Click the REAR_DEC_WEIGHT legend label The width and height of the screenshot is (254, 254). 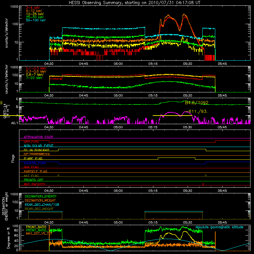point(39,209)
